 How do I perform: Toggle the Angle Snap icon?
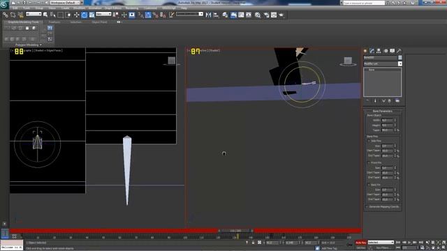point(148,15)
